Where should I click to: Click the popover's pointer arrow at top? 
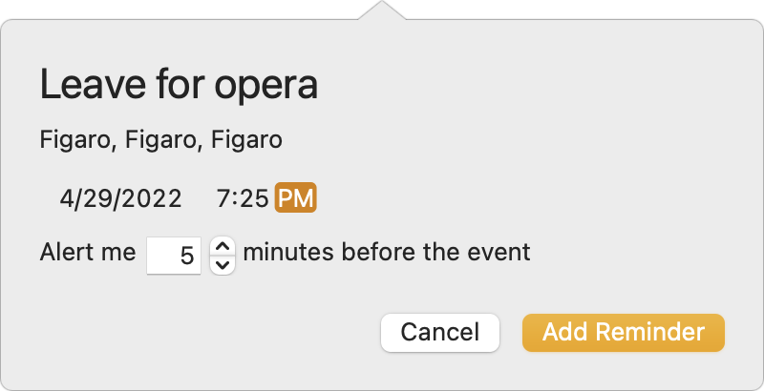(x=382, y=10)
